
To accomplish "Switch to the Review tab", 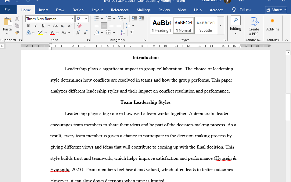I will pos(164,10).
